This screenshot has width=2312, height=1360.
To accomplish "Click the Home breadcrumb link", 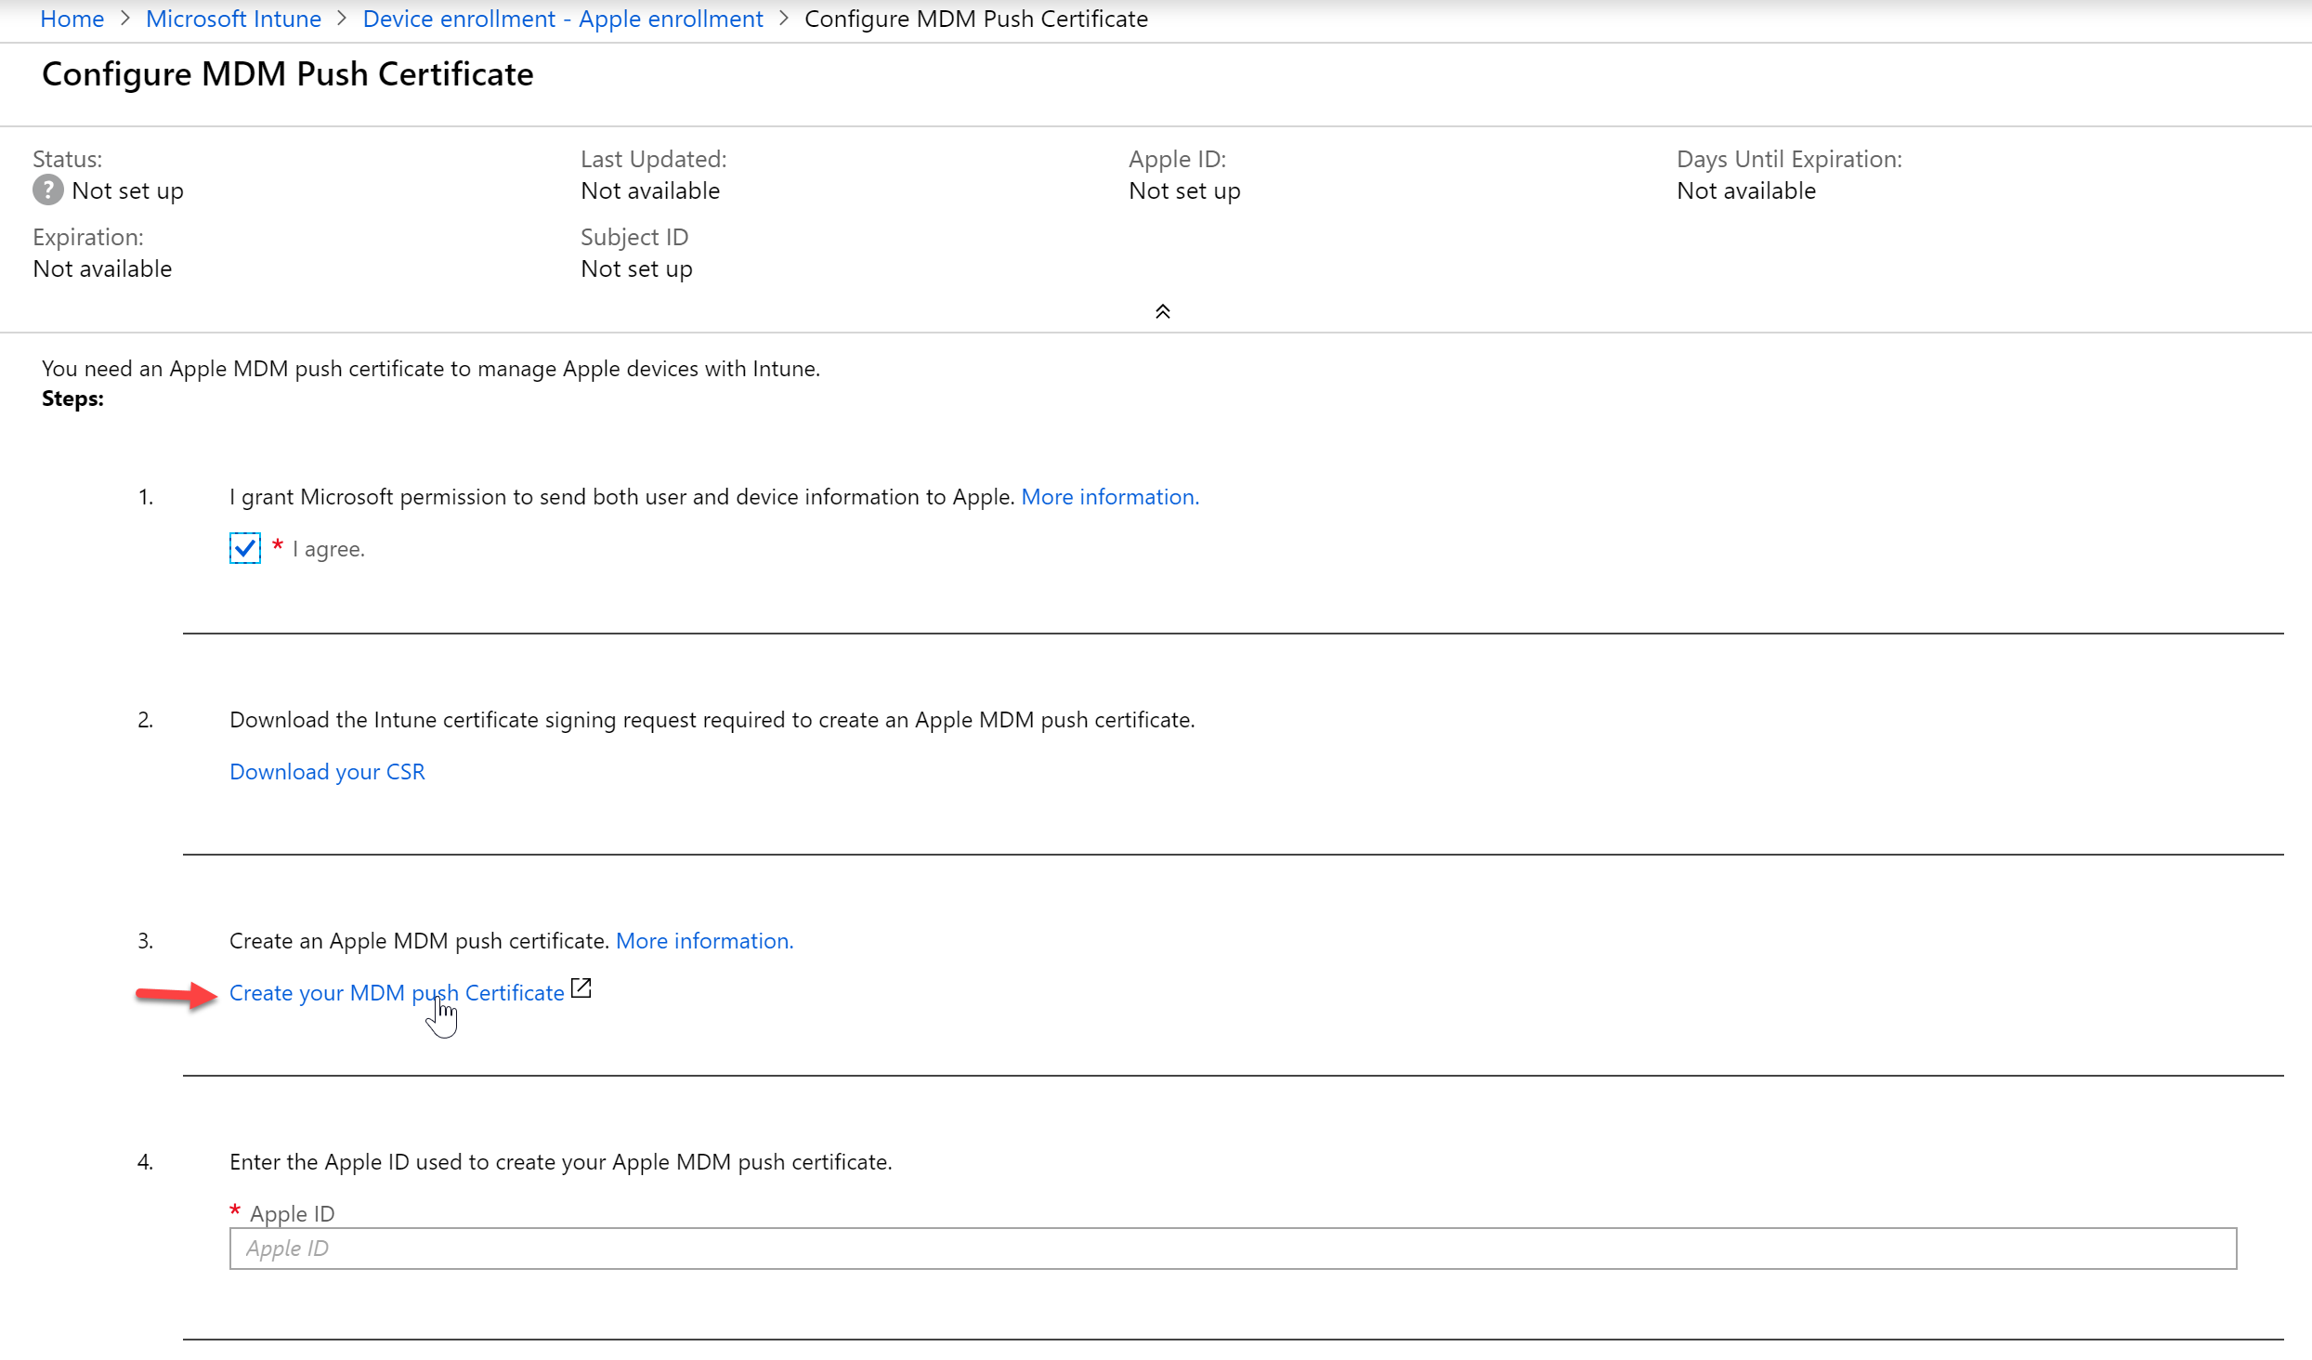I will coord(72,19).
